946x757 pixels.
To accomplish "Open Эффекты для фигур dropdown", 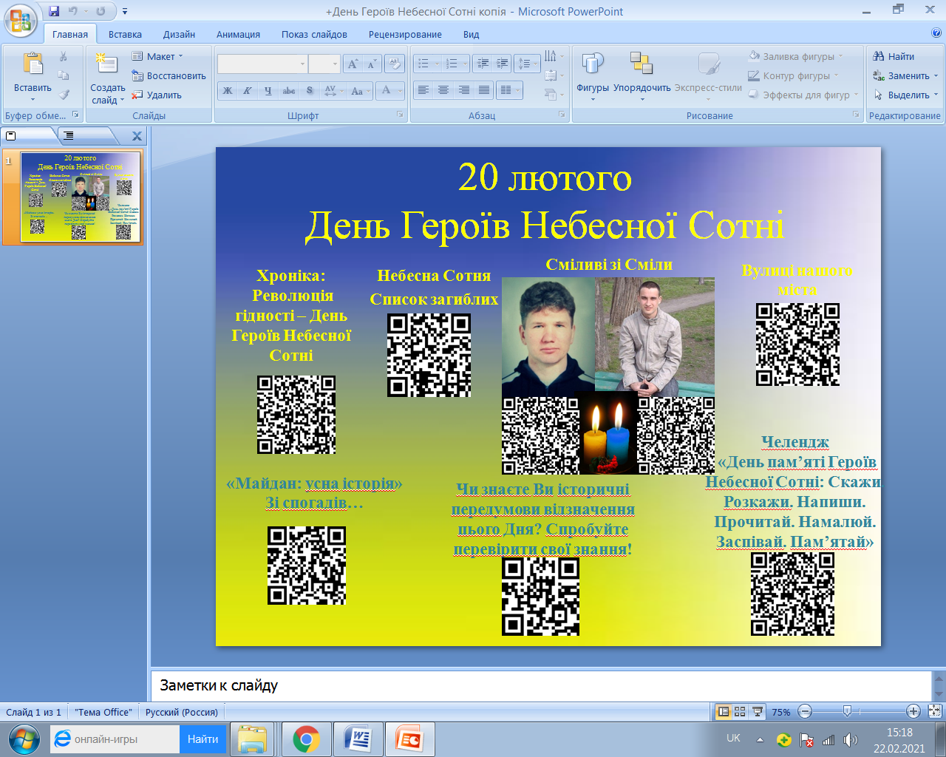I will pyautogui.click(x=803, y=95).
